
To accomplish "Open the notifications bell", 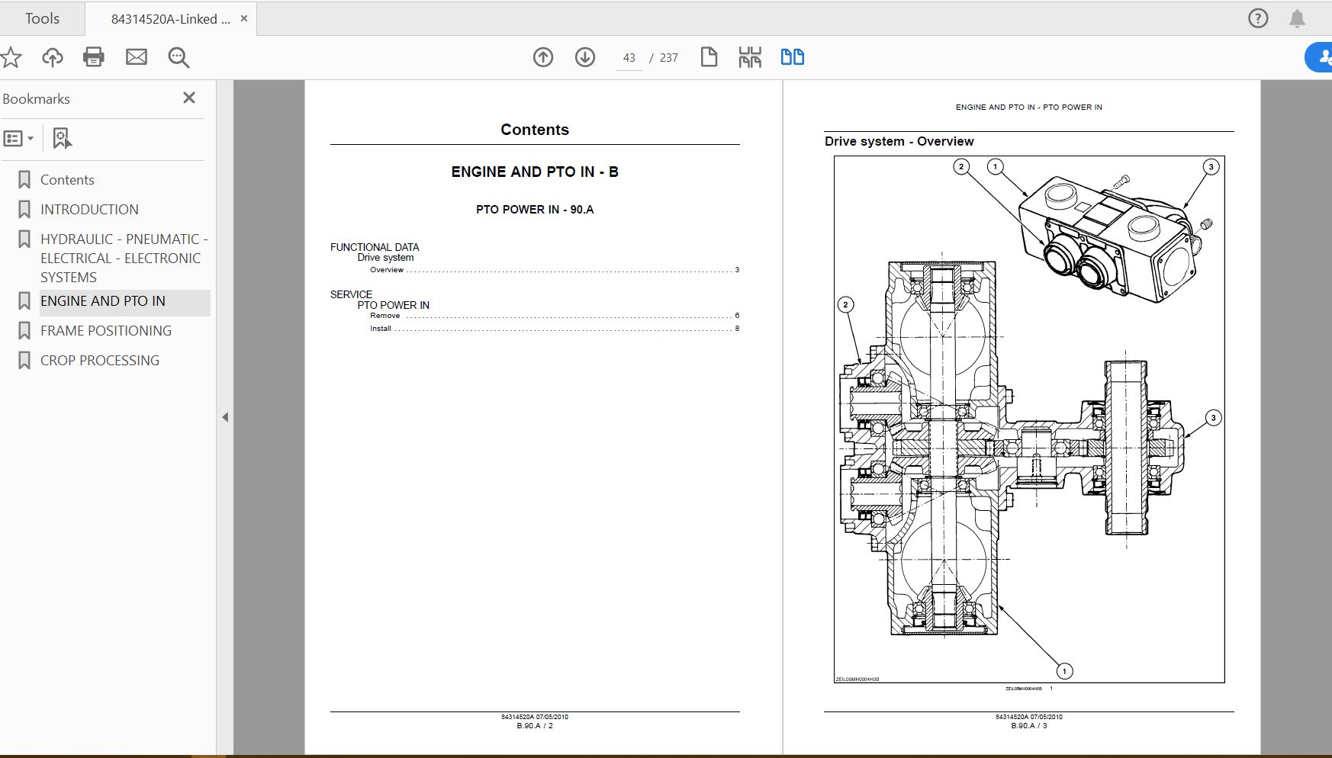I will click(1297, 18).
